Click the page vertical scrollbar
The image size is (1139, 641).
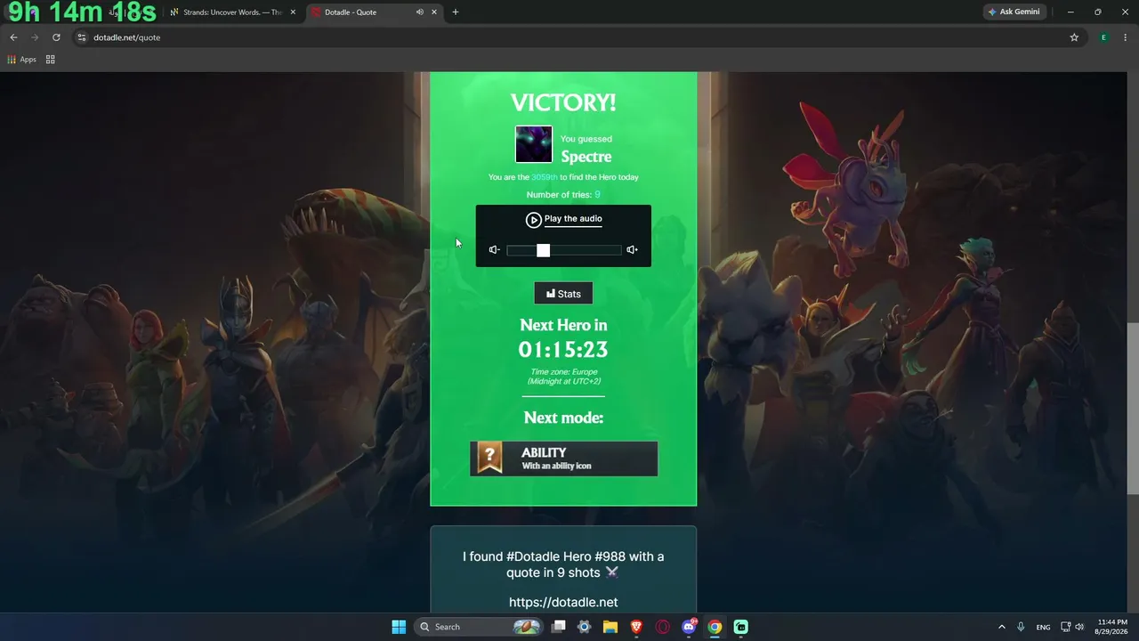coord(1133,409)
